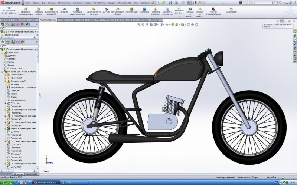Open Проверка зазора clearance check
Screen dimensions: 297x185
click(39, 11)
